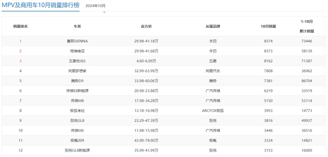Open the 赛那SIENNA car series link
Viewport: 328px width, 157px height.
[x=77, y=41]
